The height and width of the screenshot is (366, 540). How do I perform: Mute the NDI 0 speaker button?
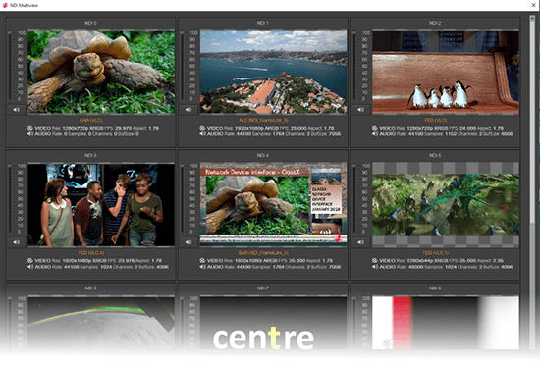coord(16,110)
